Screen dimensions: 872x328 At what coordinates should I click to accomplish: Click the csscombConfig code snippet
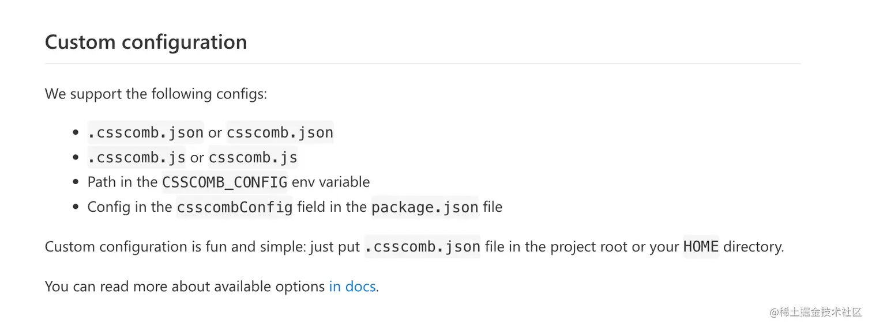(x=235, y=207)
